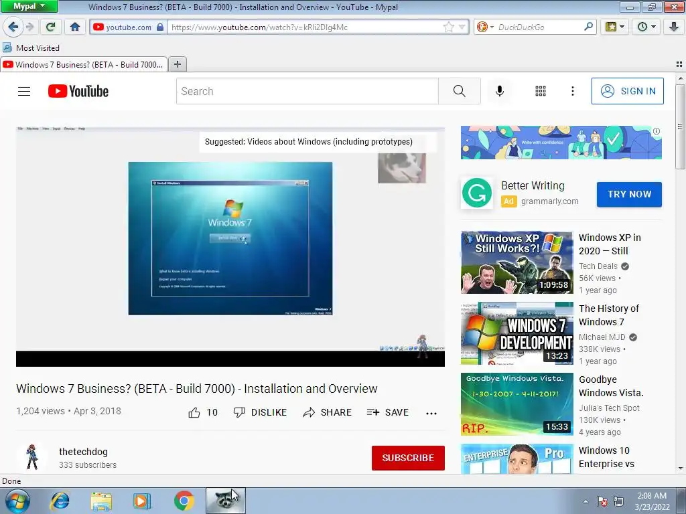Launch Internet Explorer from the taskbar

point(60,501)
